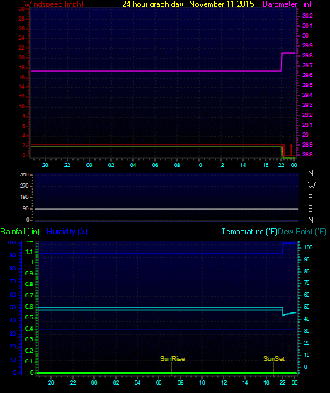Click the Humidity (%) legend label
Screen dimensions: 330x393
click(67, 232)
